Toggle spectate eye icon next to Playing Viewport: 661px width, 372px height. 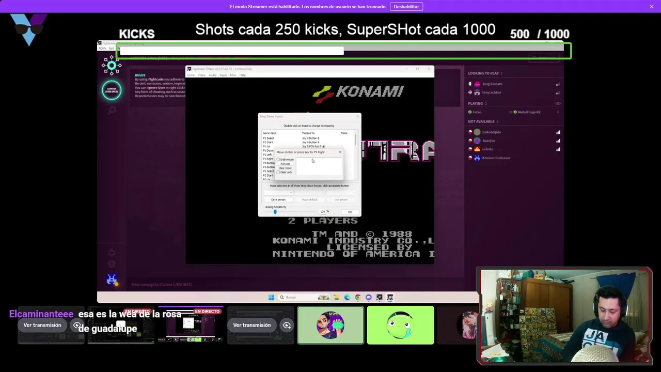[x=558, y=103]
